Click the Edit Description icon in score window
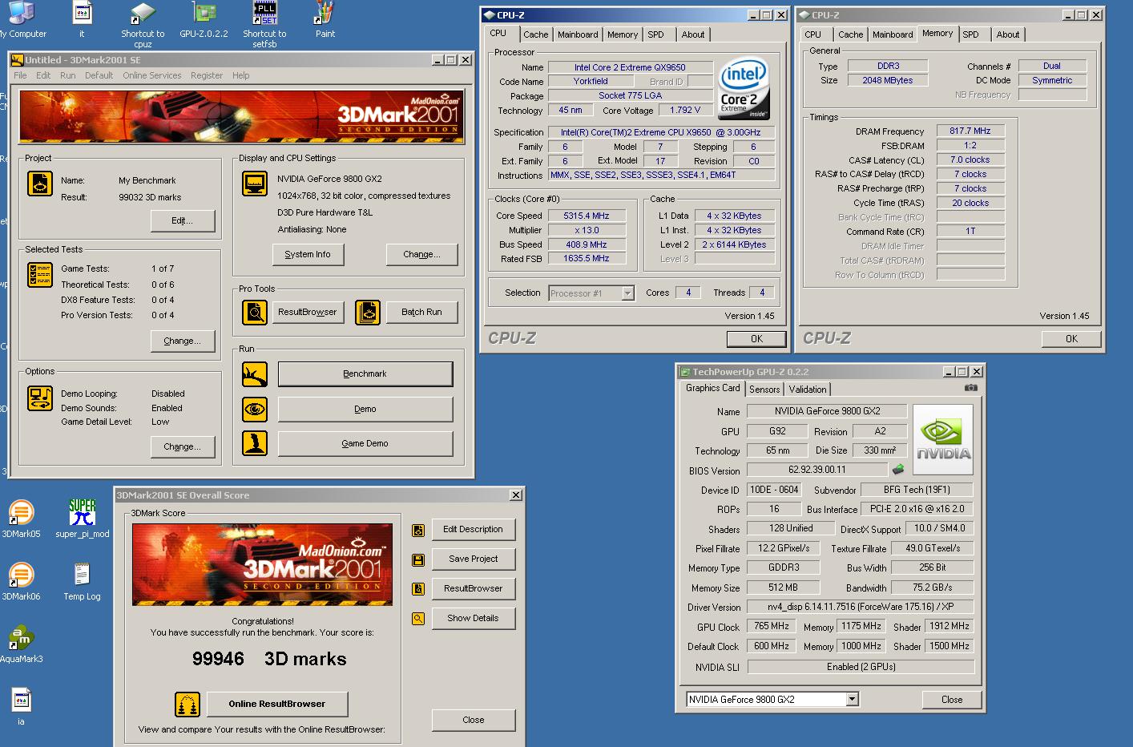This screenshot has height=747, width=1133. [418, 530]
